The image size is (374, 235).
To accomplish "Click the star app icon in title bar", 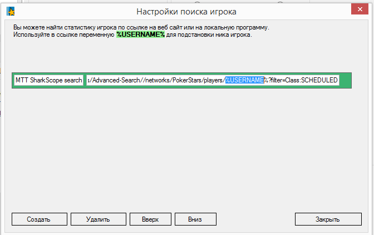I will 11,11.
